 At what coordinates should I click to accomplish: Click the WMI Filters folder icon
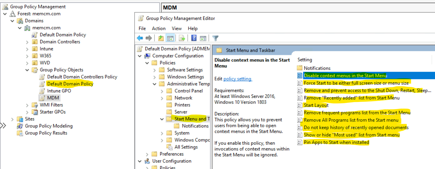tap(35, 105)
